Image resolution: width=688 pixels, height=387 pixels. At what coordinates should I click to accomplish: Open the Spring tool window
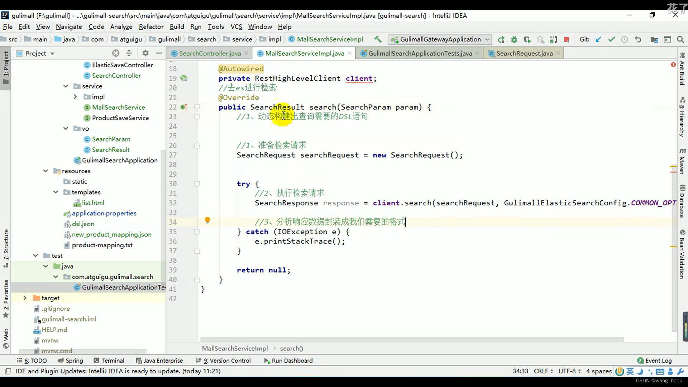tap(70, 360)
